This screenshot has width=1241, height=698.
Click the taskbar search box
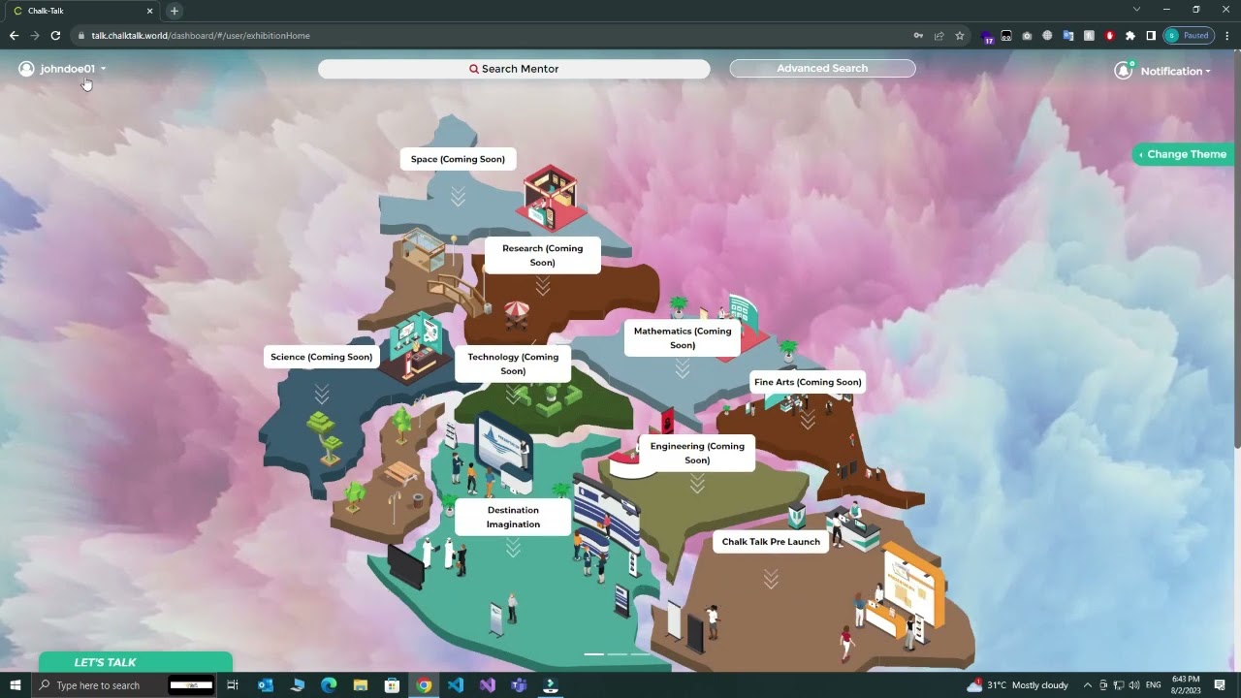[126, 685]
